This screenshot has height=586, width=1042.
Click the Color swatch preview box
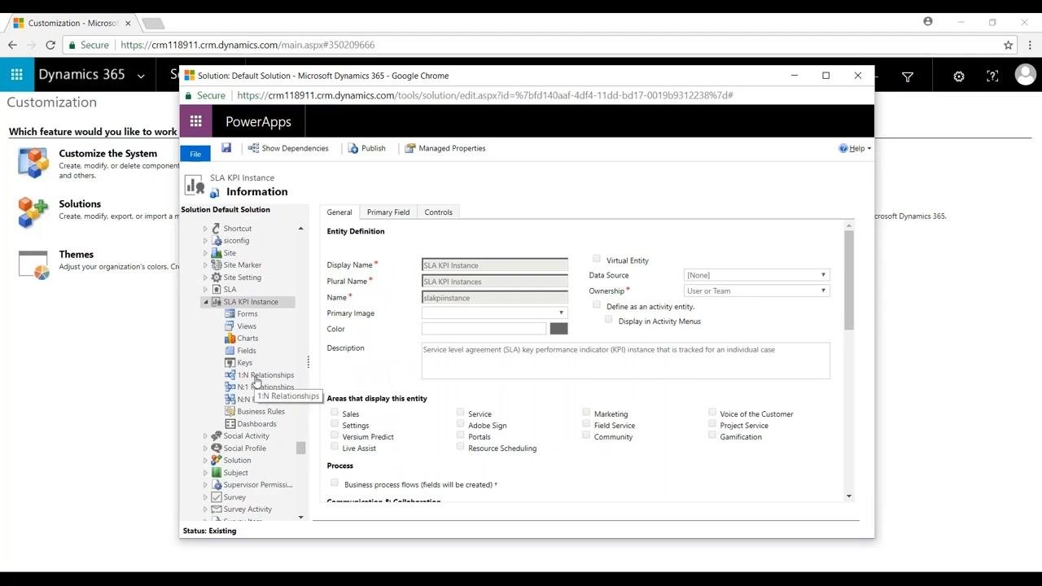[x=558, y=329]
